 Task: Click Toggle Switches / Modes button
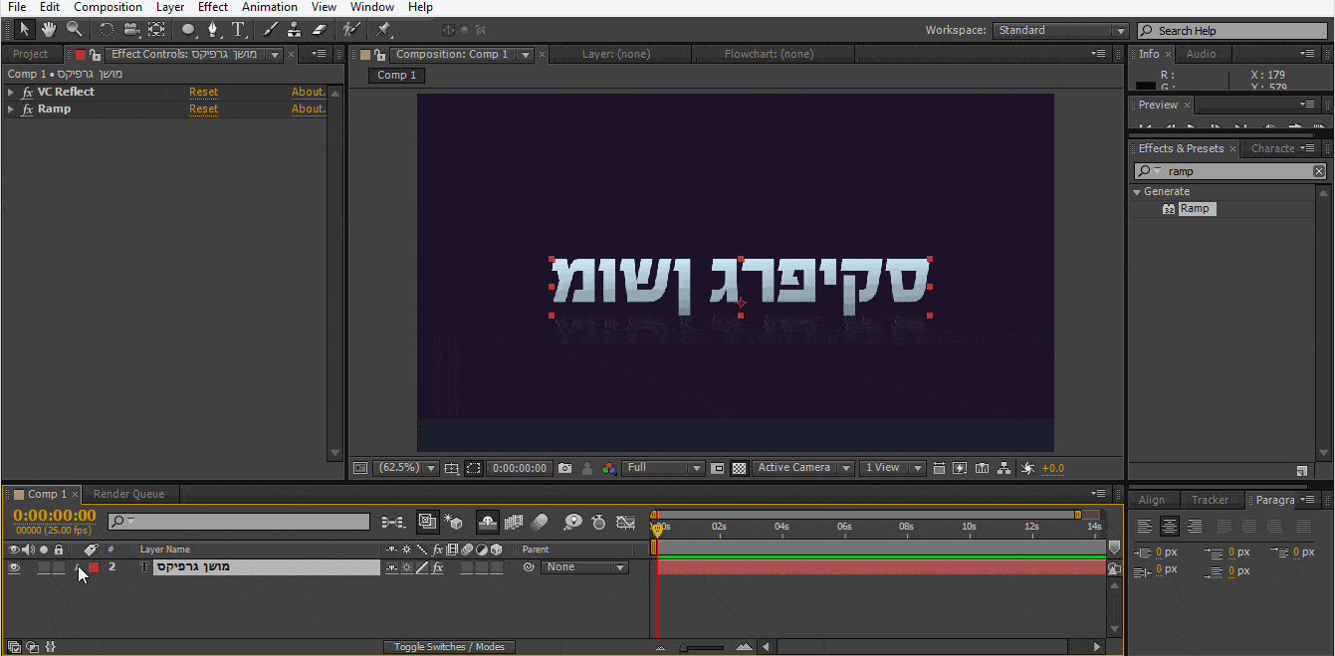(x=449, y=646)
